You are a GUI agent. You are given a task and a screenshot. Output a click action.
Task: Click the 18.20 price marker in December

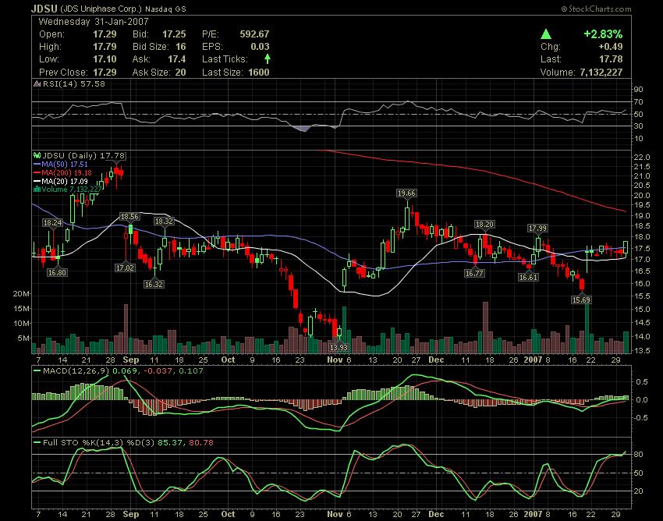tap(484, 225)
